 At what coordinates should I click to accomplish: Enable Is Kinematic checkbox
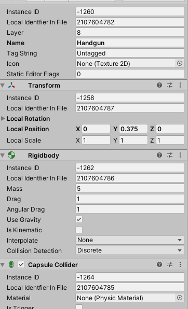[x=79, y=230]
